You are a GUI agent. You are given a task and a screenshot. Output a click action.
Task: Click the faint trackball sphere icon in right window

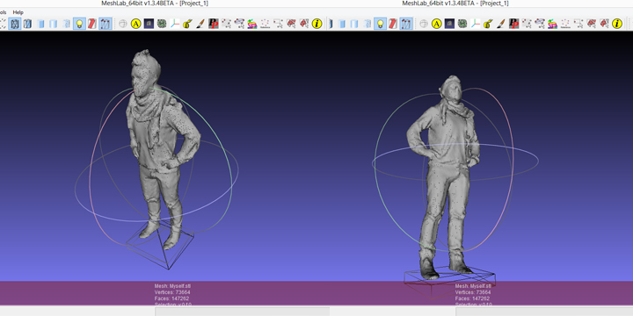pyautogui.click(x=424, y=24)
